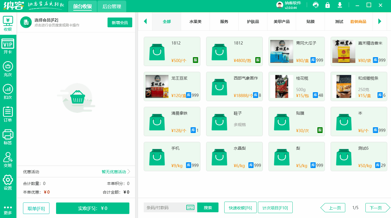The width and height of the screenshot is (391, 218).
Task: Click the 新增会员 add member button
Action: click(x=120, y=22)
